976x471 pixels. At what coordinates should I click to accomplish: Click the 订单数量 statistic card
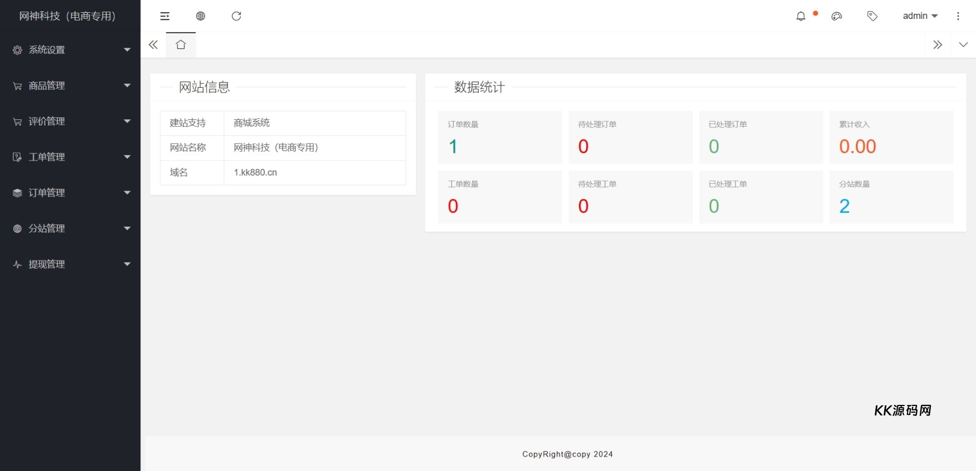[500, 137]
